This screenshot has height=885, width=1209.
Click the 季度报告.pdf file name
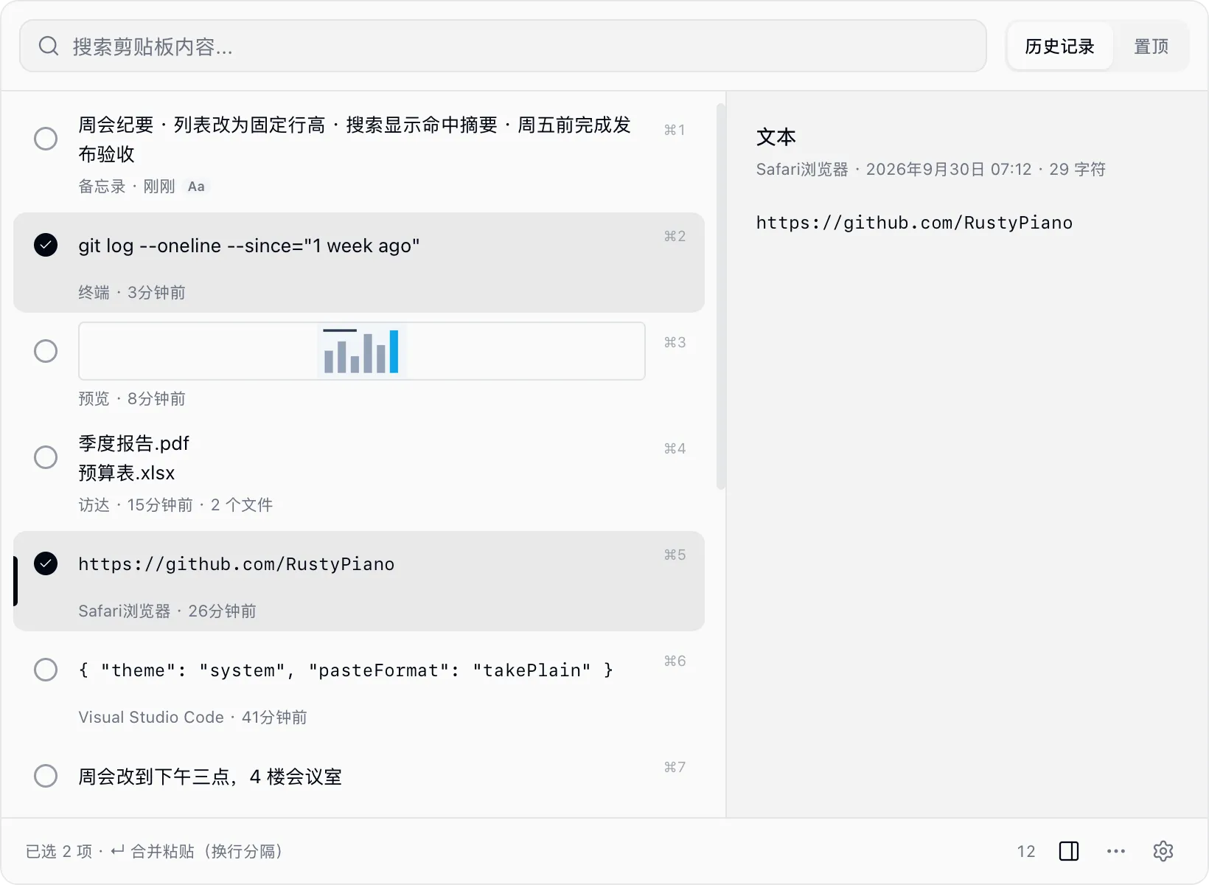[133, 443]
